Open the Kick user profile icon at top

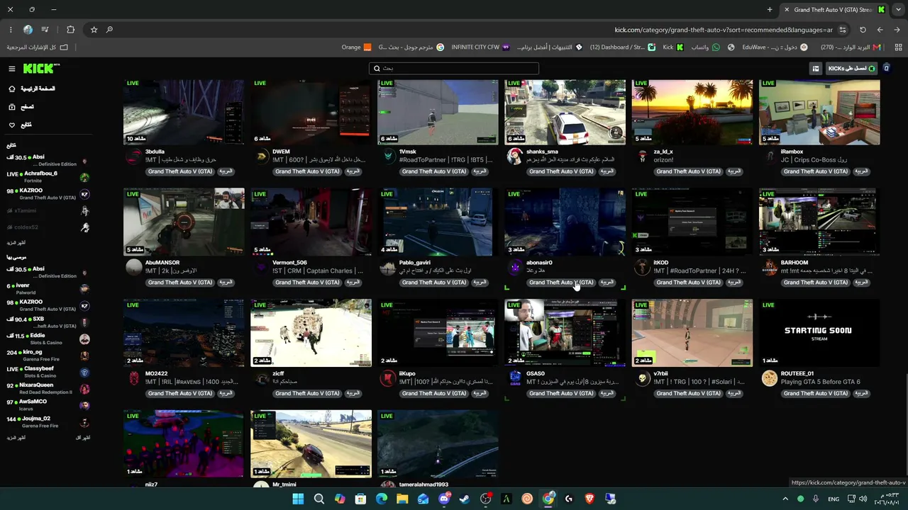pyautogui.click(x=886, y=69)
